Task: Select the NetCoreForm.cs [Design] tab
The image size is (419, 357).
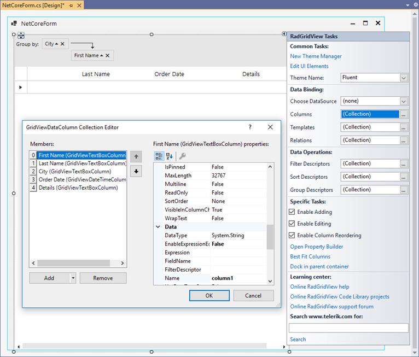Action: point(33,5)
